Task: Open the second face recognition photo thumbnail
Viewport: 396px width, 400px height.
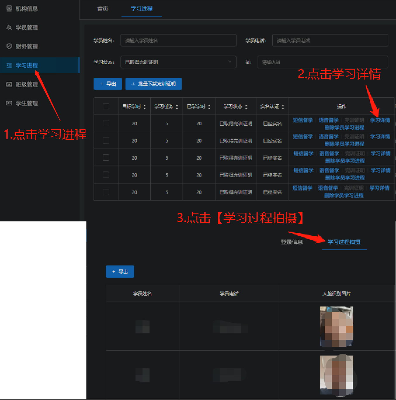Action: click(337, 375)
